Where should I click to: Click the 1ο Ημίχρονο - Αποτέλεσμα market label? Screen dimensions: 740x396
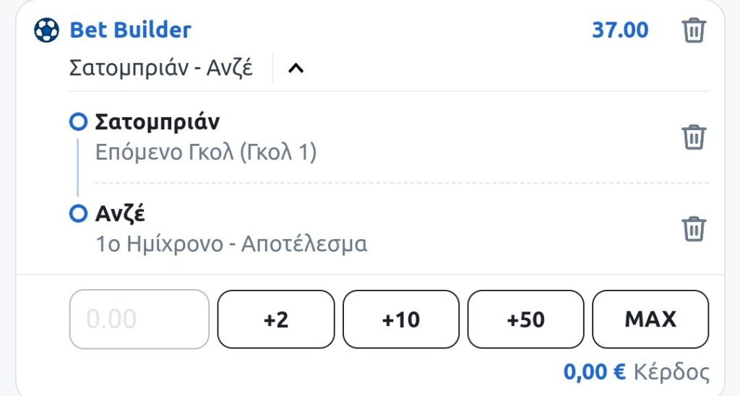click(x=231, y=244)
